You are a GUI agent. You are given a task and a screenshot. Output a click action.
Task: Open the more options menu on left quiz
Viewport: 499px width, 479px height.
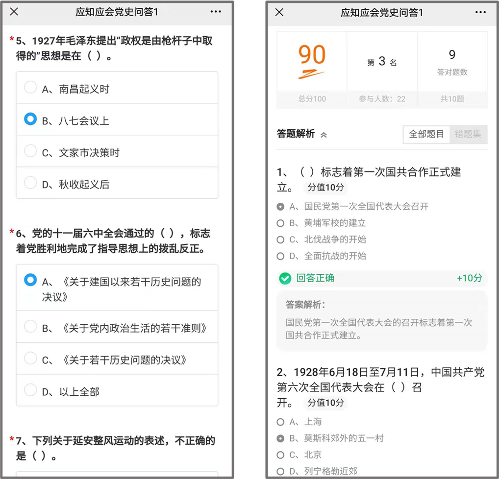[x=216, y=12]
